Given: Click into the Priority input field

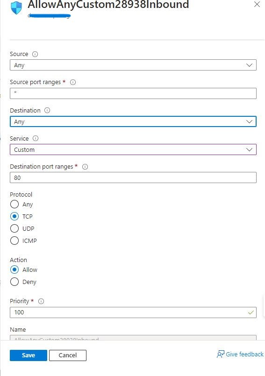Looking at the screenshot, I should click(133, 312).
